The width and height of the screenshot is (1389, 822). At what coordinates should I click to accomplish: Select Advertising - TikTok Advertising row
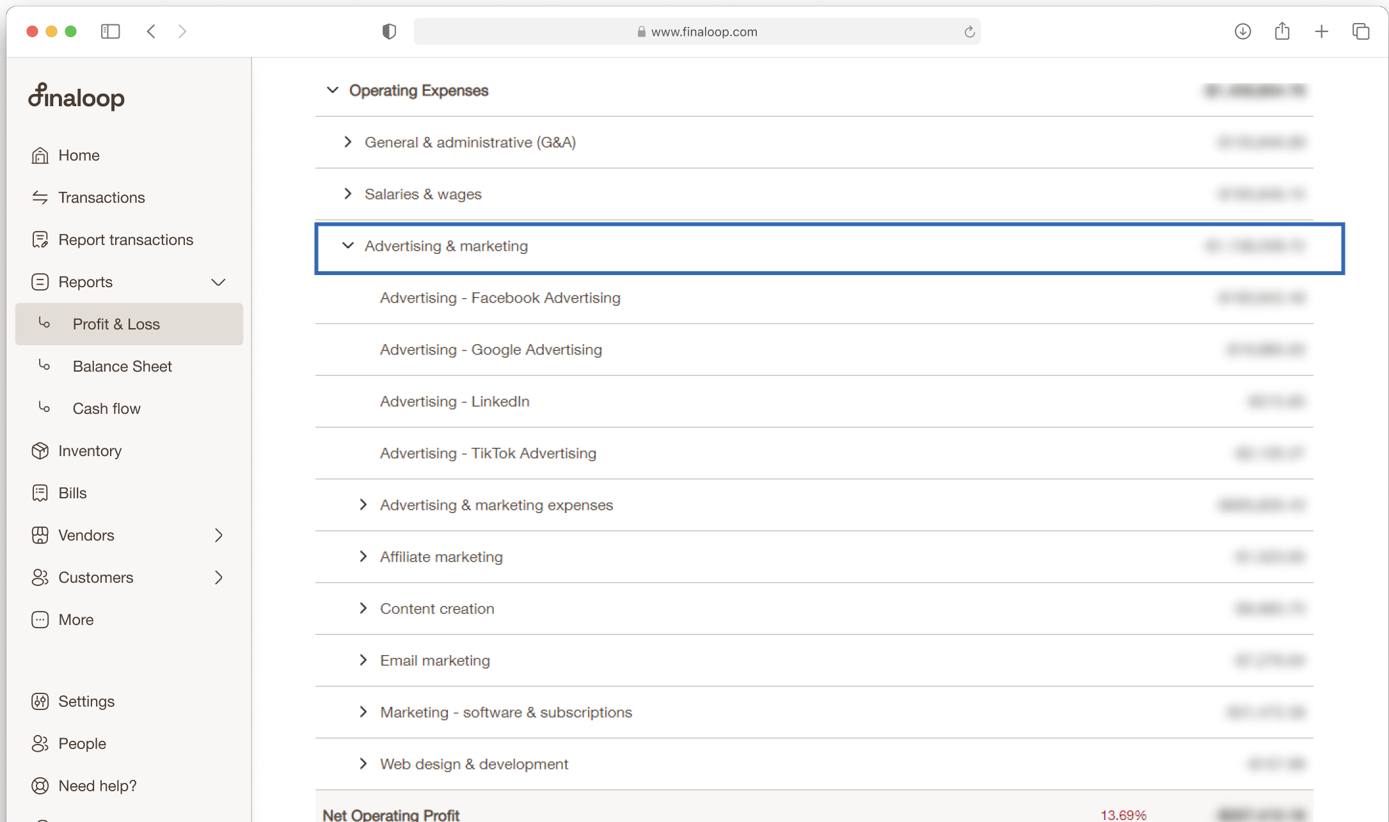pos(814,453)
